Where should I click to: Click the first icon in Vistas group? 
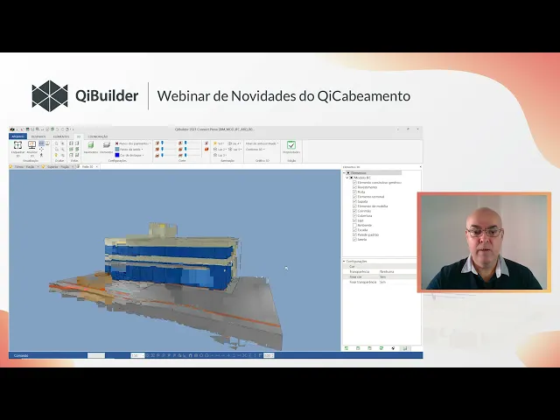pyautogui.click(x=71, y=143)
